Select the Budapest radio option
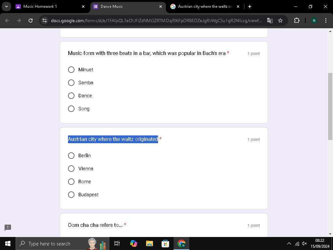 71,195
